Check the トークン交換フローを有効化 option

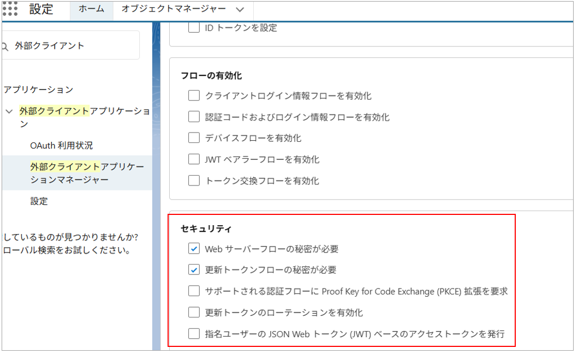[x=194, y=181]
